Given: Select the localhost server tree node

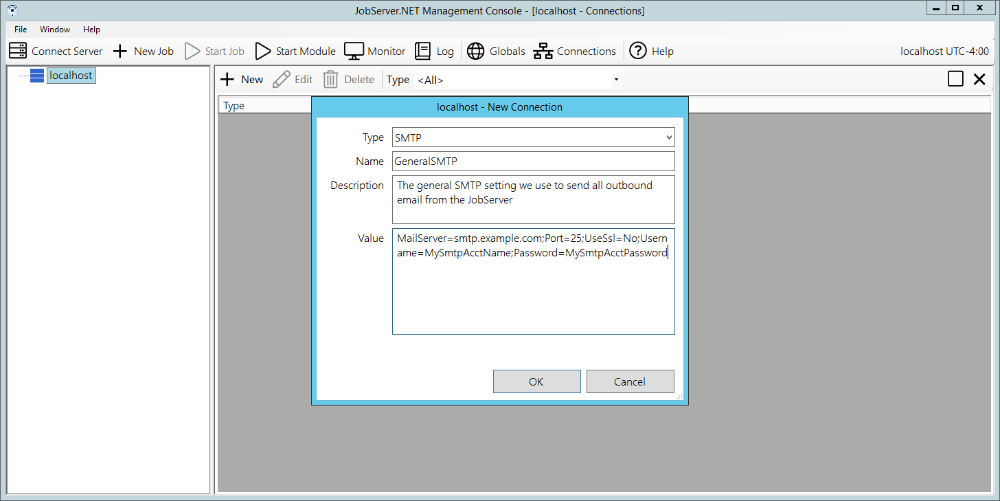Looking at the screenshot, I should [x=70, y=76].
